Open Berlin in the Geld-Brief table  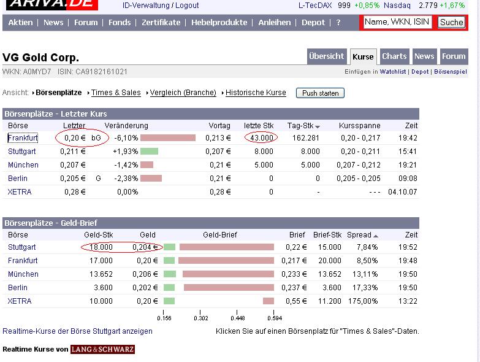coord(18,287)
